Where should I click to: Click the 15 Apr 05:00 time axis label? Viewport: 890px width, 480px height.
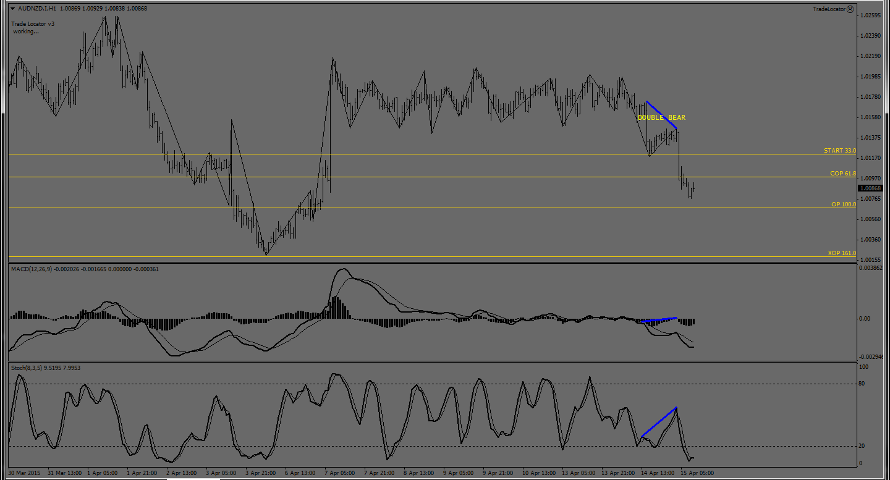pyautogui.click(x=696, y=473)
